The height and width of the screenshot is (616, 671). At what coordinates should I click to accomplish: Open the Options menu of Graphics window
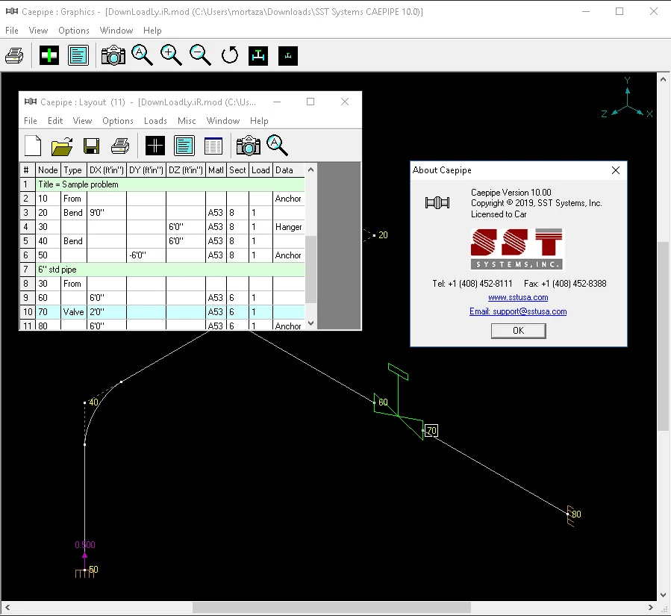tap(74, 31)
